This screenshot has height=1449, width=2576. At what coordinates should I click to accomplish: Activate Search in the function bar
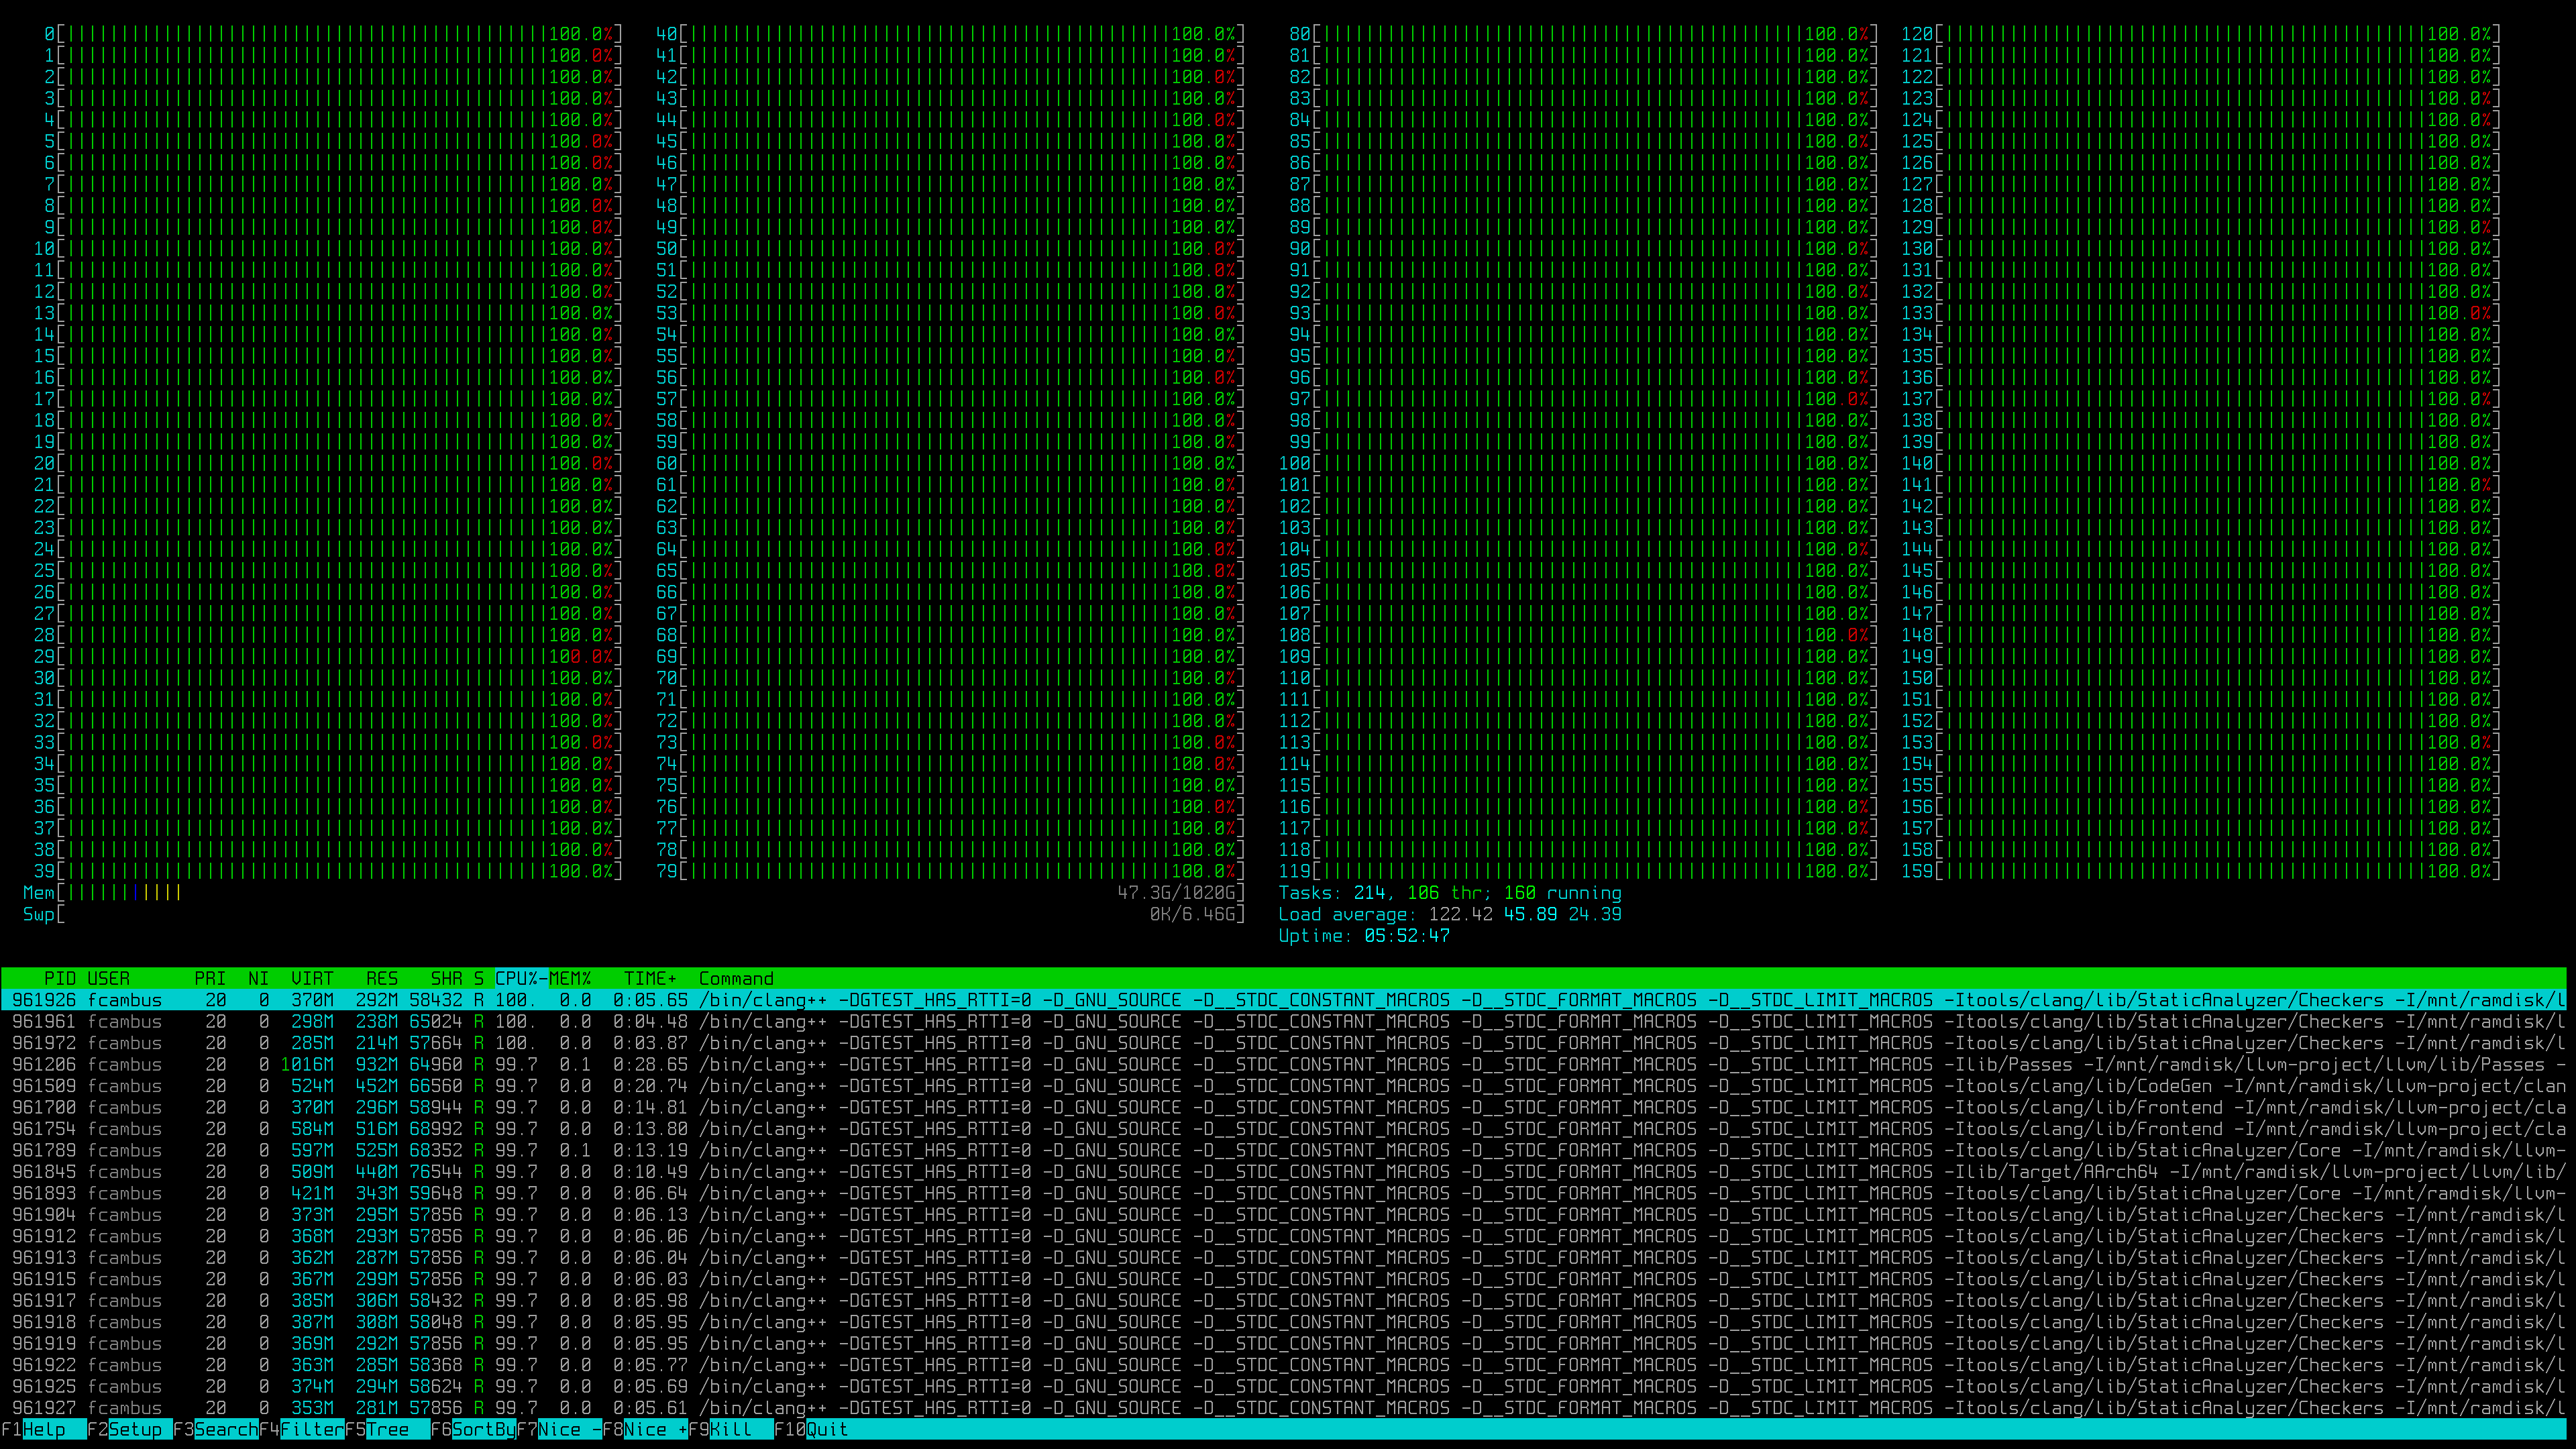pyautogui.click(x=226, y=1429)
